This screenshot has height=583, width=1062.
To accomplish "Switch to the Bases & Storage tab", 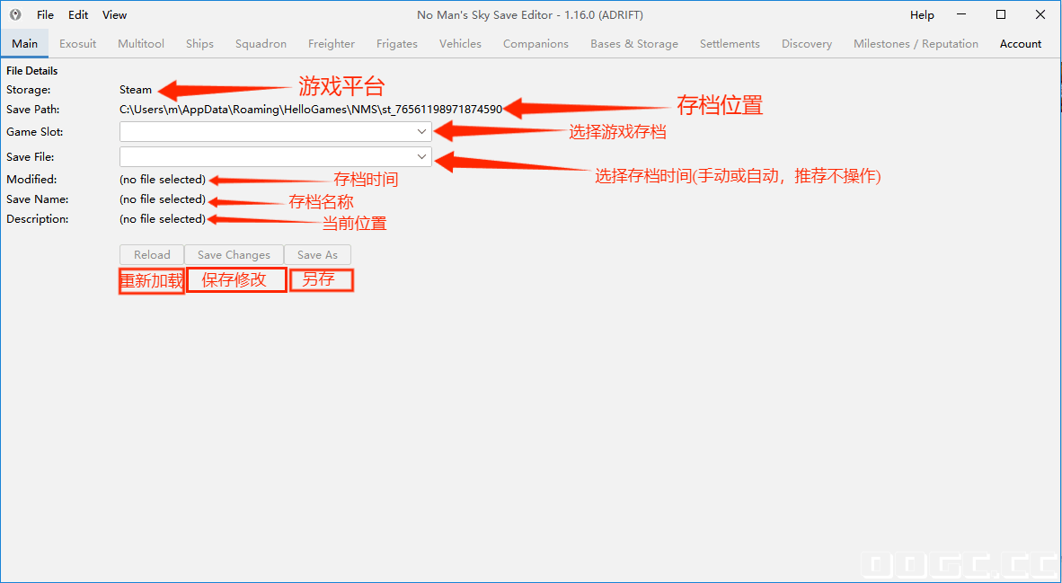I will tap(634, 44).
